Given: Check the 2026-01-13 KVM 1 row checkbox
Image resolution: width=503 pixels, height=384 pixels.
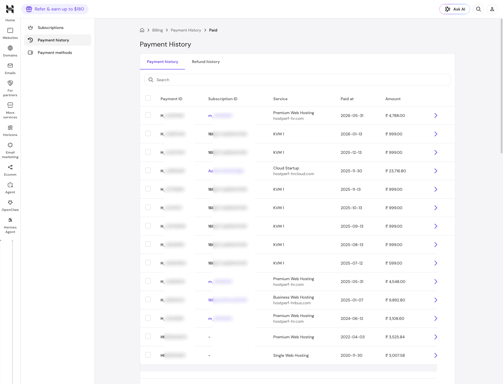Looking at the screenshot, I should (148, 133).
